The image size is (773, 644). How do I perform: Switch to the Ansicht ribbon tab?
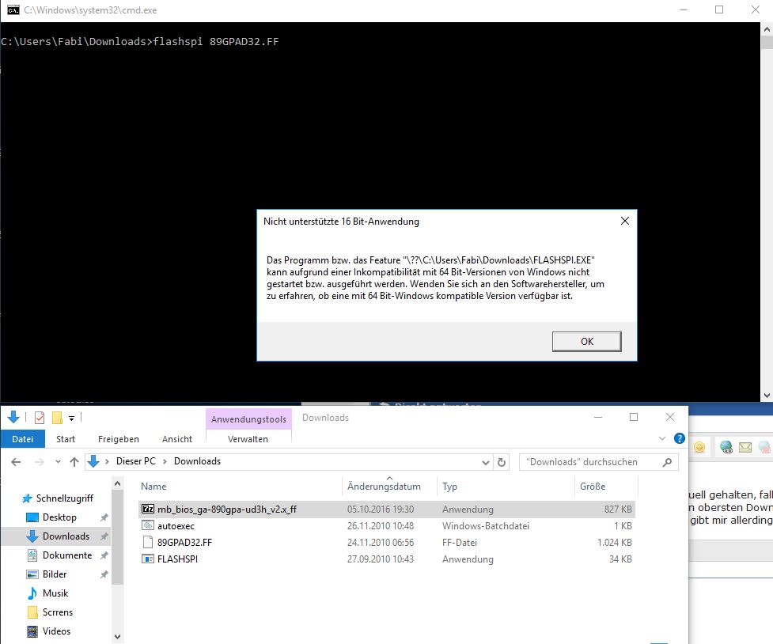(177, 439)
